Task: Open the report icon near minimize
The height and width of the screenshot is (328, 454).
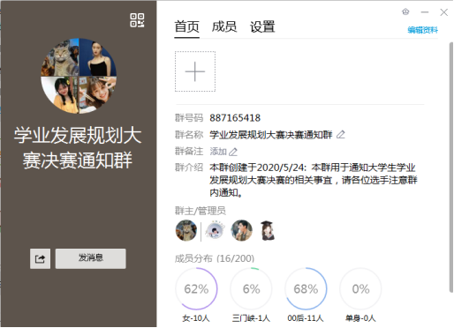Action: (405, 11)
